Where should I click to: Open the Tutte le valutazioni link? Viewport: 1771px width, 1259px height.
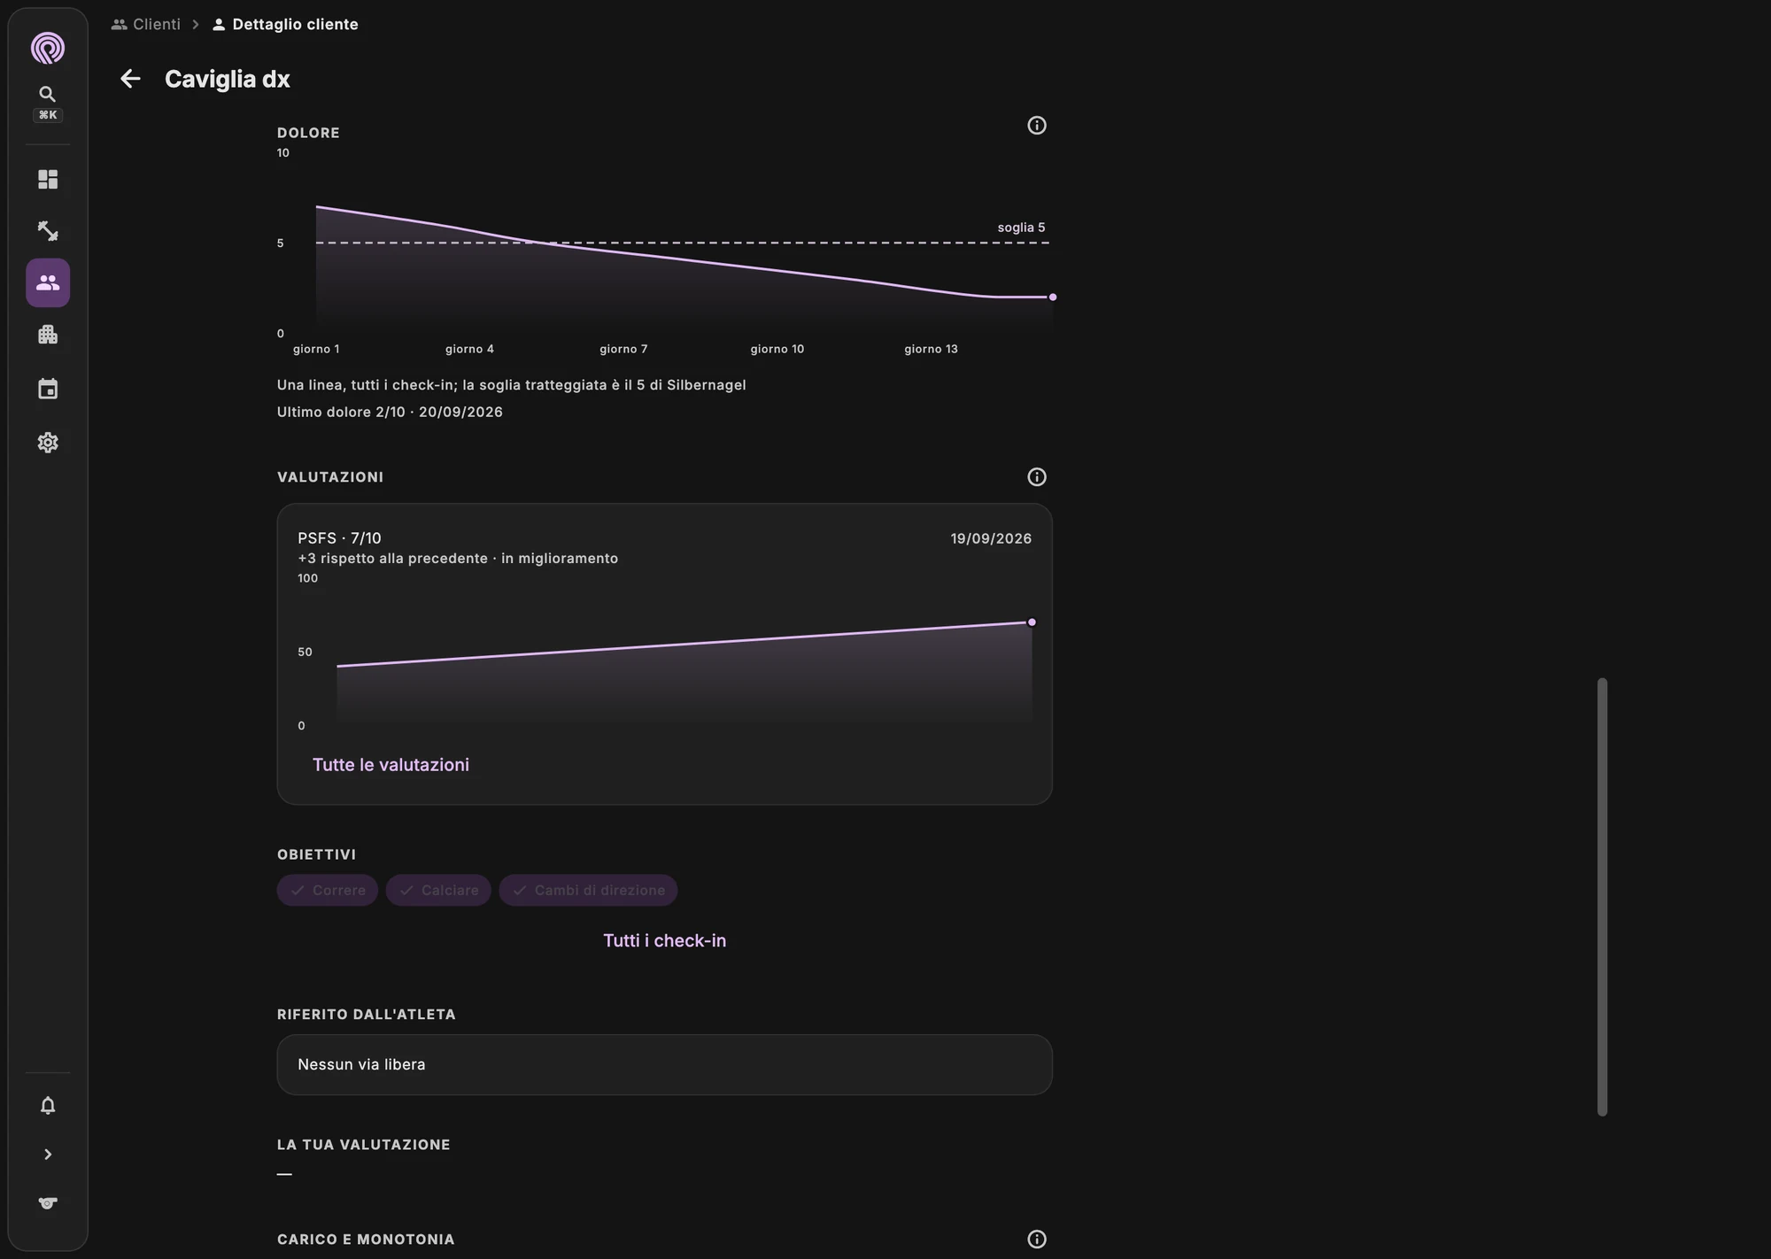pos(391,765)
